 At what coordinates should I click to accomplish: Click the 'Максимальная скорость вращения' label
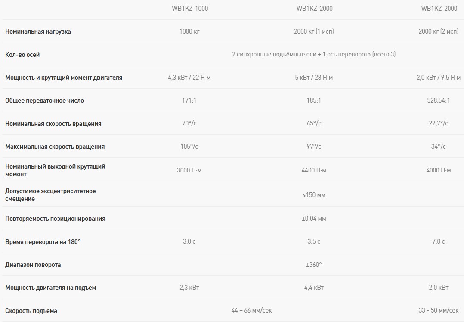pyautogui.click(x=55, y=147)
